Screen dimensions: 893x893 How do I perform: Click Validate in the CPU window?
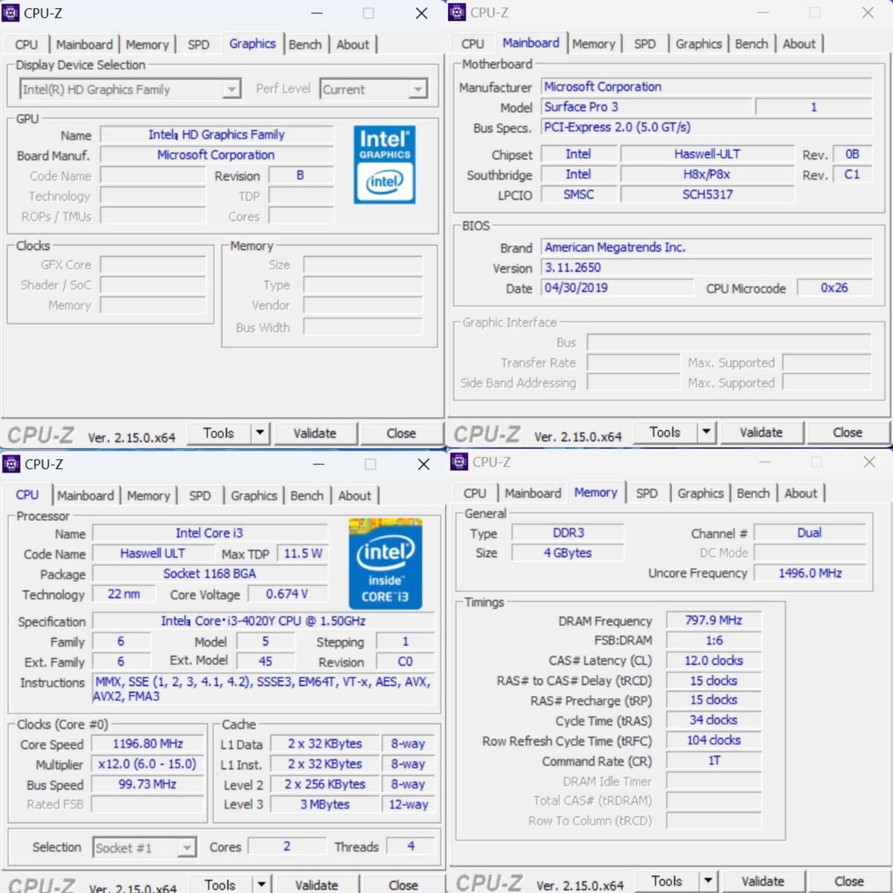pos(316,885)
